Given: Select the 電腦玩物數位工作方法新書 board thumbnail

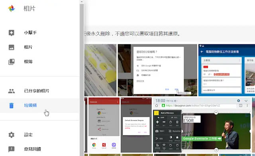Looking at the screenshot, I should (227, 70).
